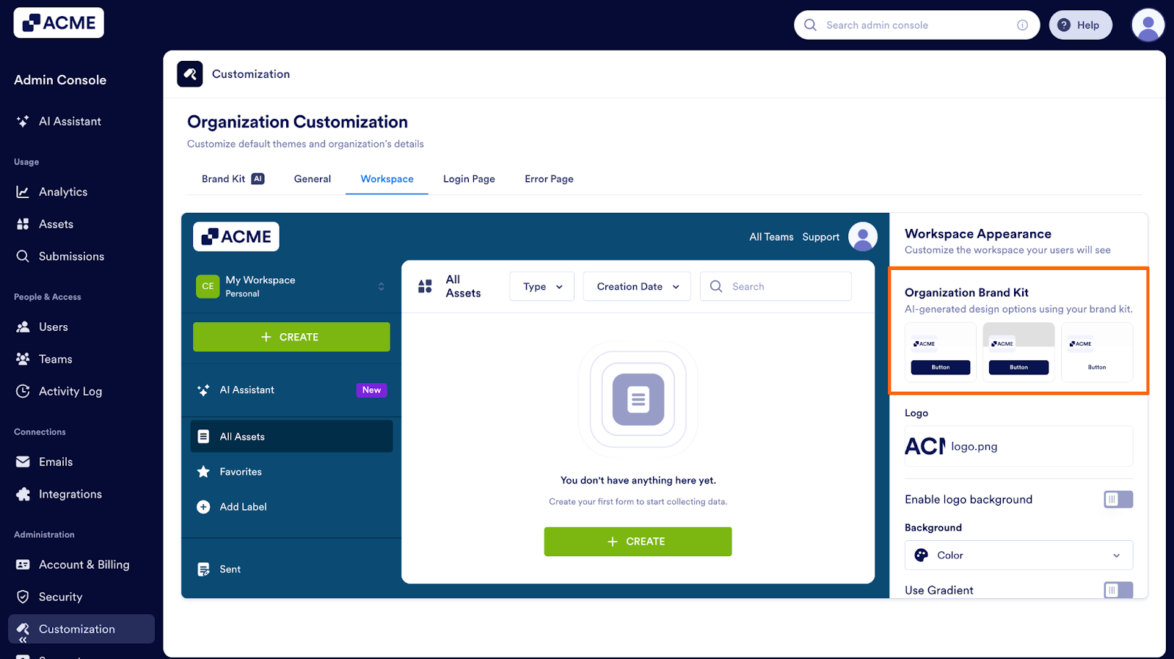1174x659 pixels.
Task: Switch to the Error Page tab
Action: click(549, 179)
